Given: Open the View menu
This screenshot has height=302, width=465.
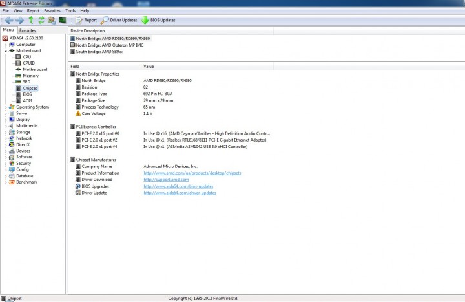Looking at the screenshot, I should click(18, 11).
